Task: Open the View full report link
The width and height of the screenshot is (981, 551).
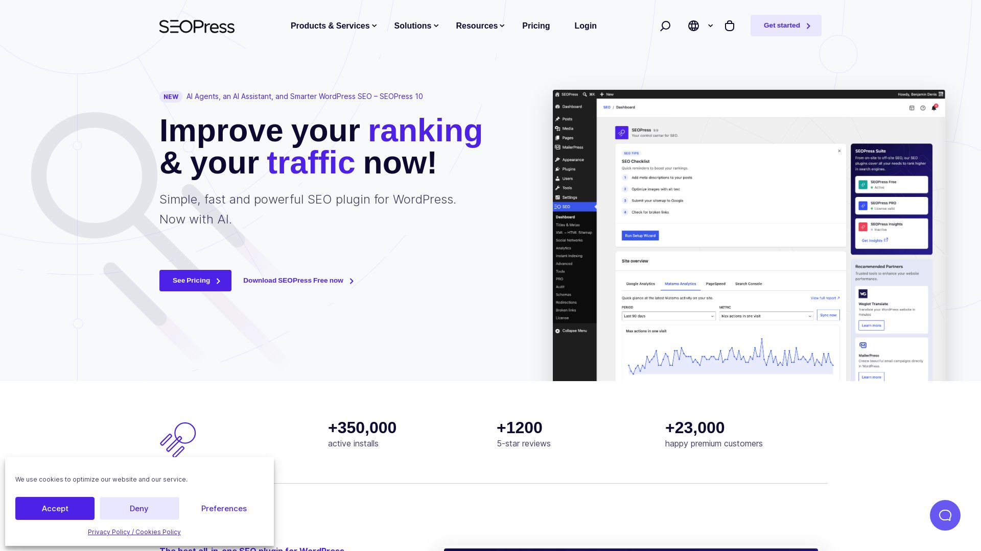Action: (825, 298)
